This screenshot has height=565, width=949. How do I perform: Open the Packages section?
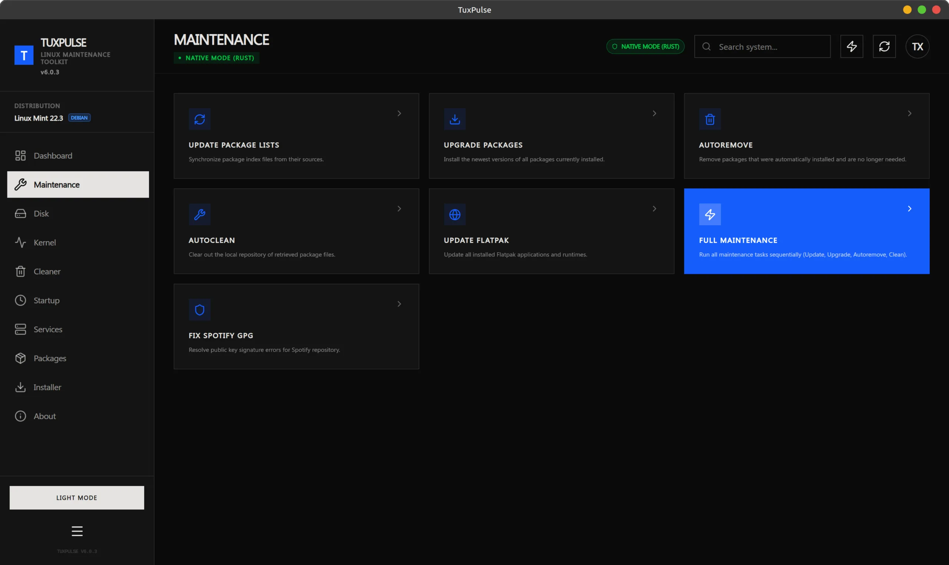pos(50,358)
